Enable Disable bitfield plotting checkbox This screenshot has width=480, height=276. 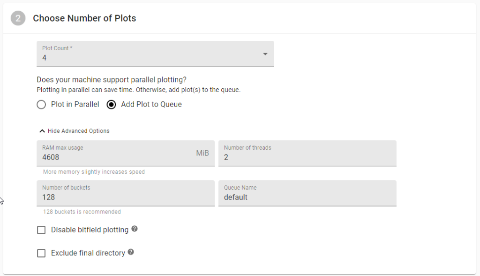[x=41, y=230]
